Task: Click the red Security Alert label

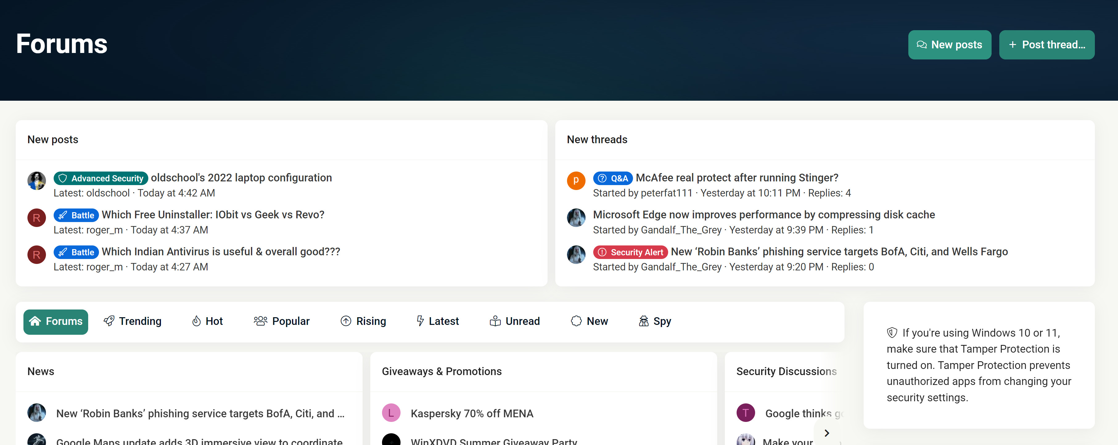Action: 630,252
